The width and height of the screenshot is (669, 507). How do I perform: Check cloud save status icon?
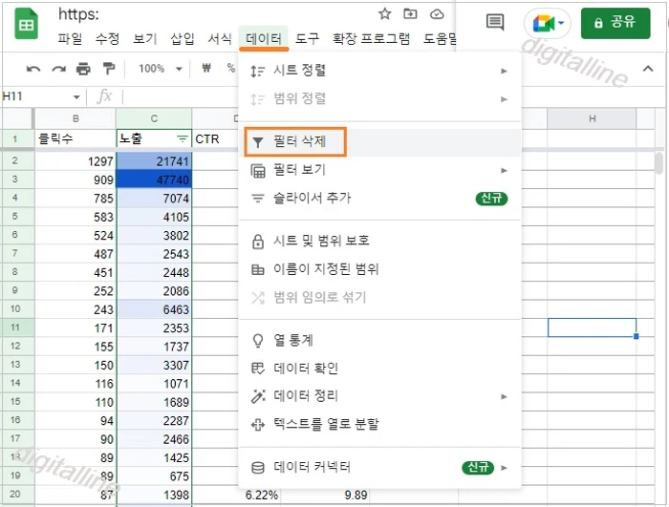coord(437,14)
